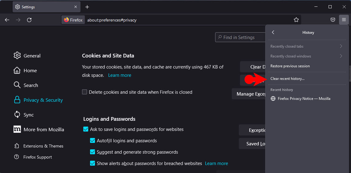Open Firefox Privacy Notice history entry

(307, 98)
